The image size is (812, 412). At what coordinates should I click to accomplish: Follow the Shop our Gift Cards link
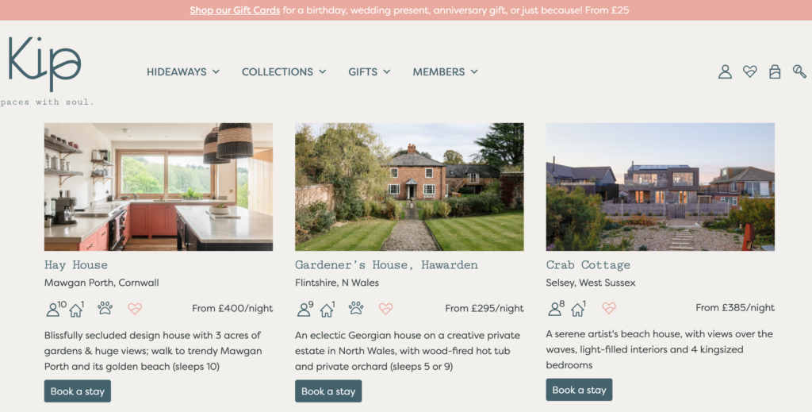(235, 10)
